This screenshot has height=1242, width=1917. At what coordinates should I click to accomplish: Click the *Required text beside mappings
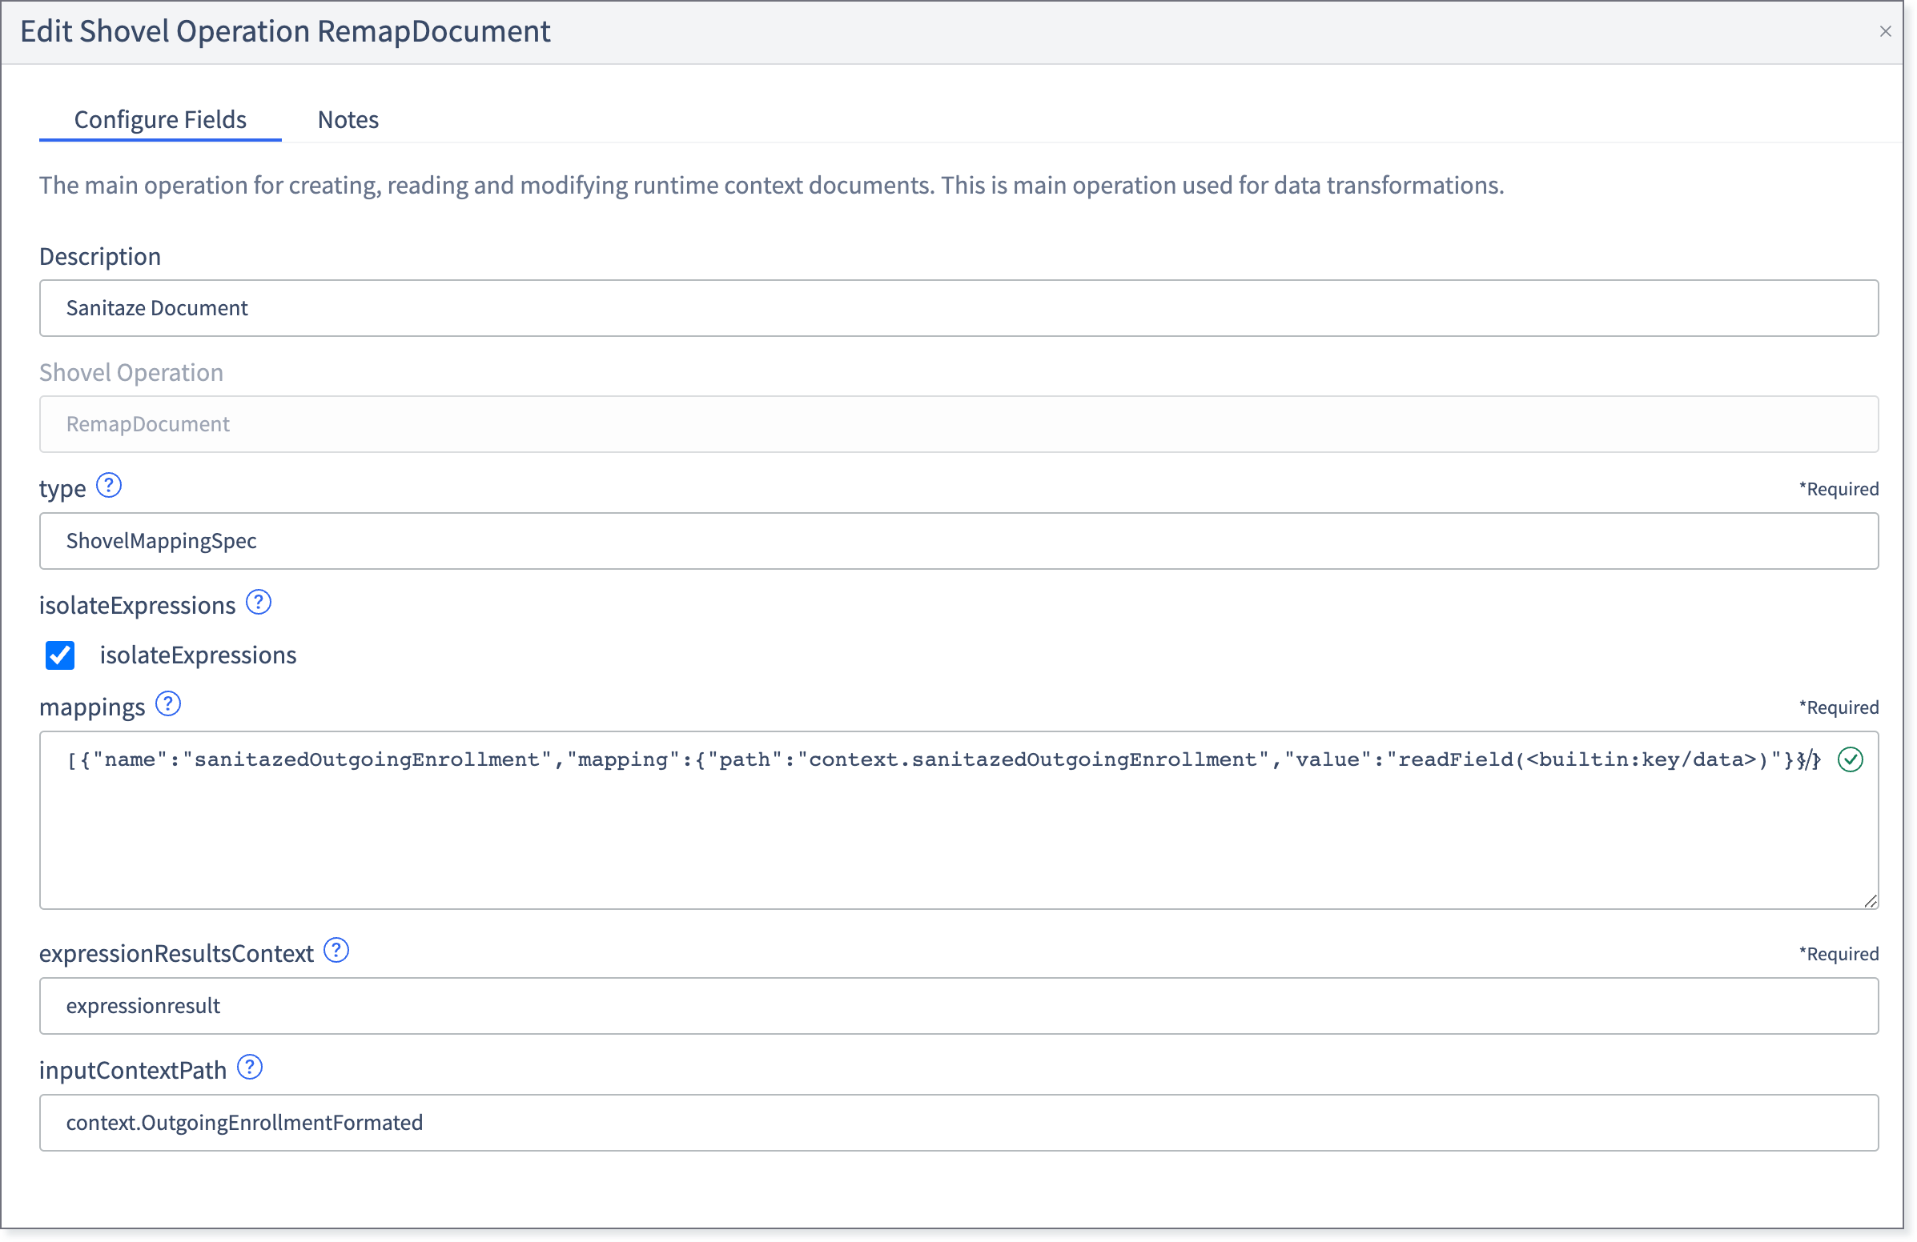click(x=1839, y=707)
